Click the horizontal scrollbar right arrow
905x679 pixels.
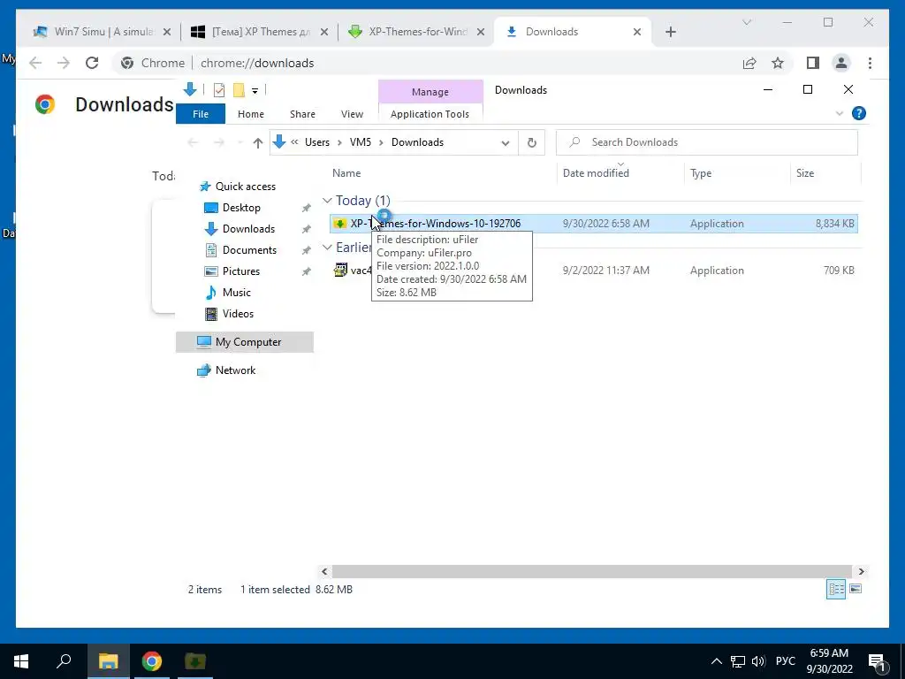861,572
